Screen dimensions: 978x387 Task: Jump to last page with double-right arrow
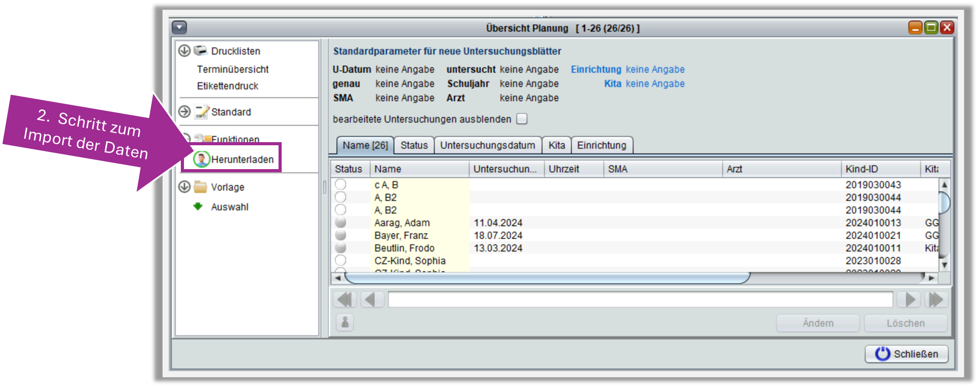pos(935,300)
